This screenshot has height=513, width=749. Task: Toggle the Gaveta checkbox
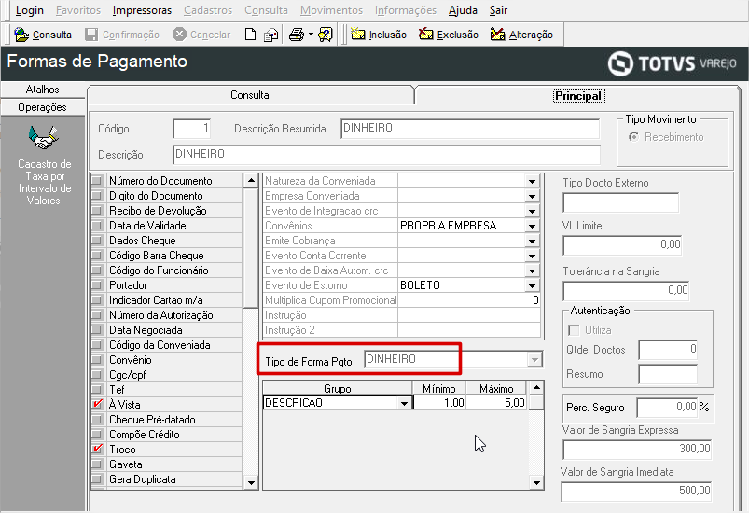click(x=97, y=464)
